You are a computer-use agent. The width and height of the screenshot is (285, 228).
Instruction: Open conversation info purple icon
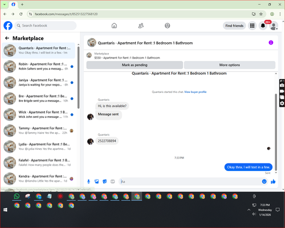coord(271,43)
